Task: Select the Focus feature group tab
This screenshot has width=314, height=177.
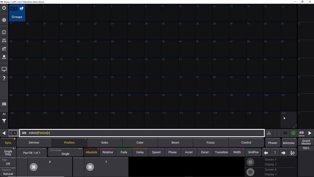Action: click(210, 143)
